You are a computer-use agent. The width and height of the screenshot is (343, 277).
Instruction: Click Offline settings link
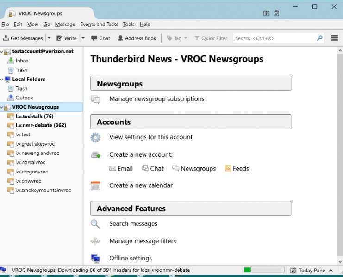click(x=131, y=258)
